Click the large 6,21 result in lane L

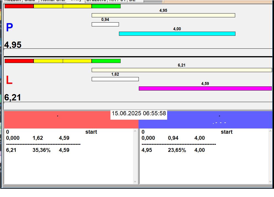point(13,97)
